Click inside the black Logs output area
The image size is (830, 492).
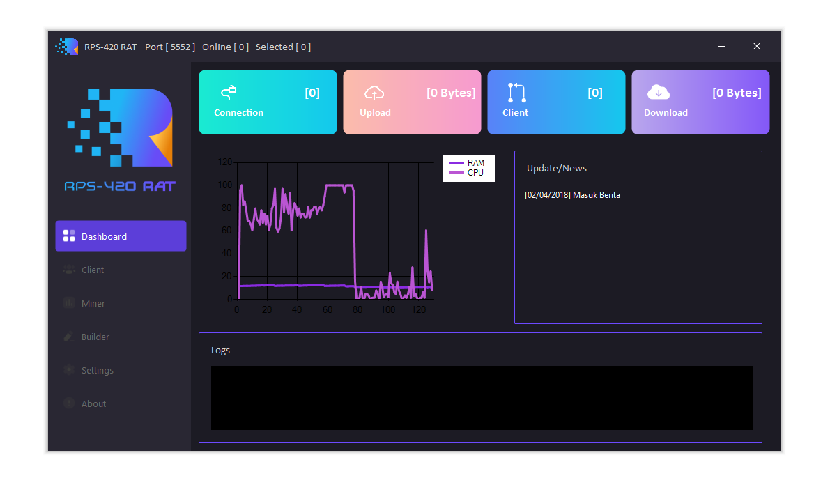coord(482,398)
